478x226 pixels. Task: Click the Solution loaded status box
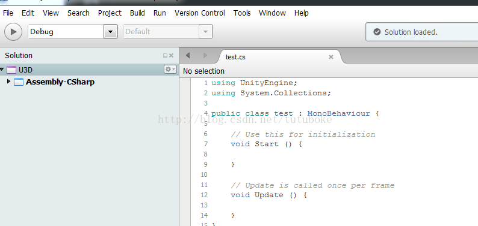point(421,32)
